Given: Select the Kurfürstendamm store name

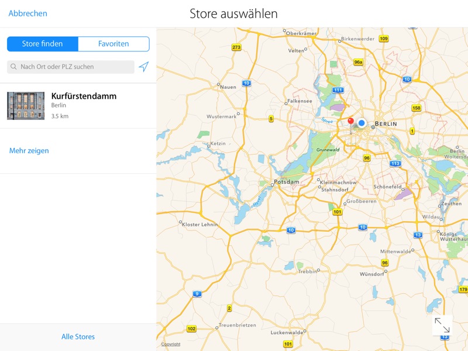Looking at the screenshot, I should pyautogui.click(x=84, y=96).
